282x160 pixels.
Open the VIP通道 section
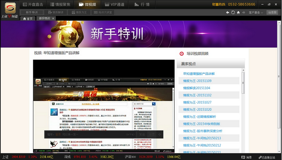coord(114,5)
